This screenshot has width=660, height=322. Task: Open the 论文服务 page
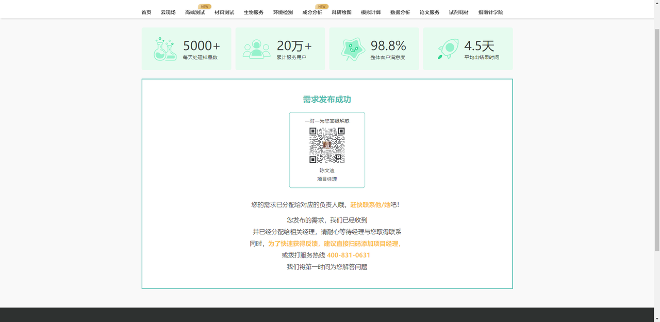pos(431,12)
